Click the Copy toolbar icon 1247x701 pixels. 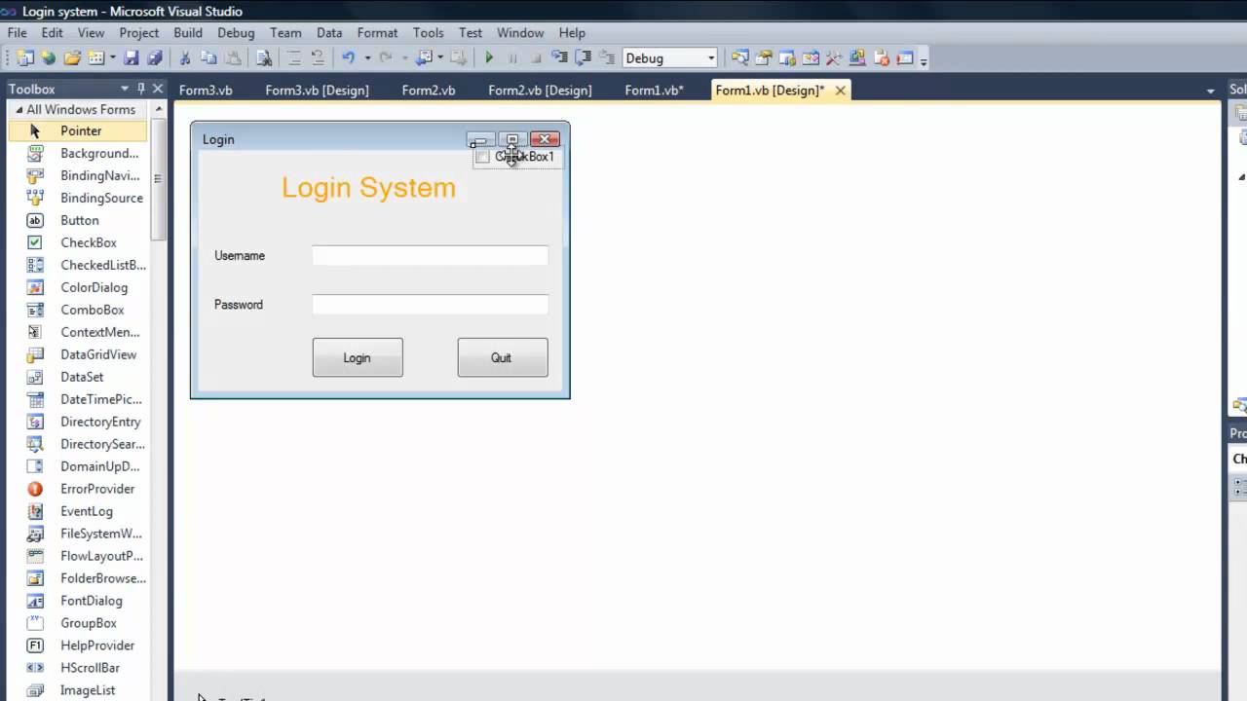[x=209, y=58]
